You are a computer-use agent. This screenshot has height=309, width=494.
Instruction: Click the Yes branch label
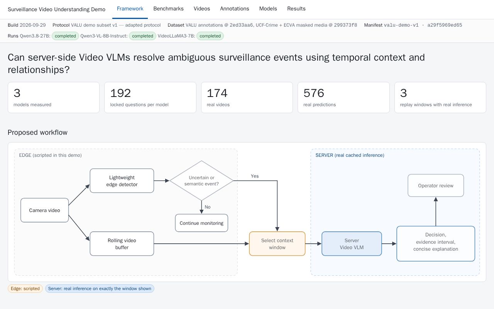tap(255, 176)
